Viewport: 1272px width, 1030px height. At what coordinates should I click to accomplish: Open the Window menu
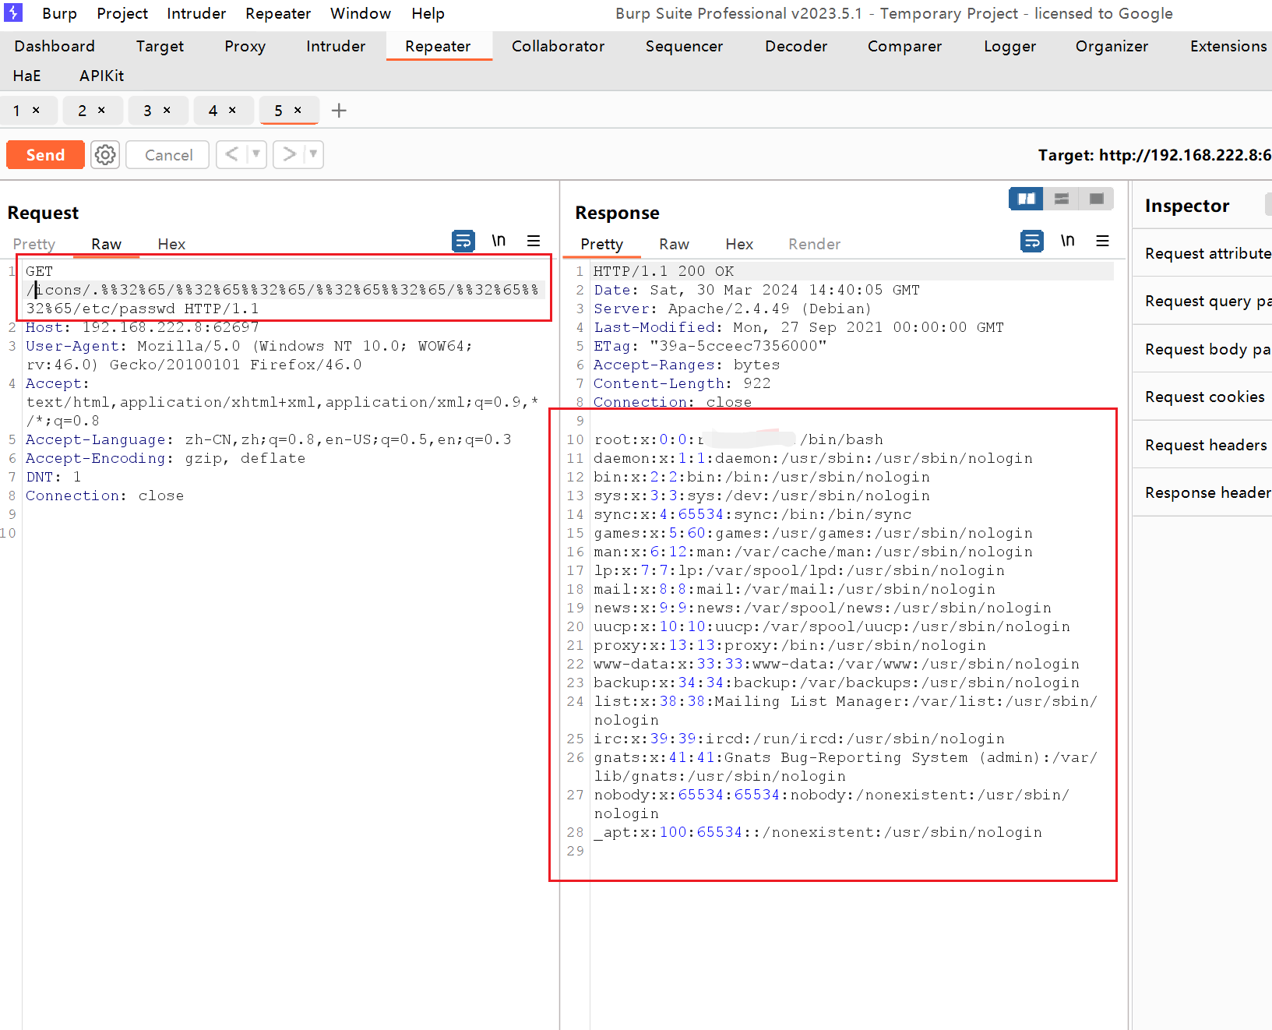pos(361,13)
